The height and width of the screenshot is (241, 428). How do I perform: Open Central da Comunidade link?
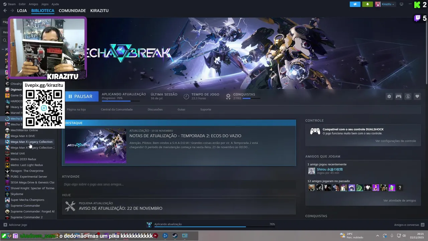[117, 109]
